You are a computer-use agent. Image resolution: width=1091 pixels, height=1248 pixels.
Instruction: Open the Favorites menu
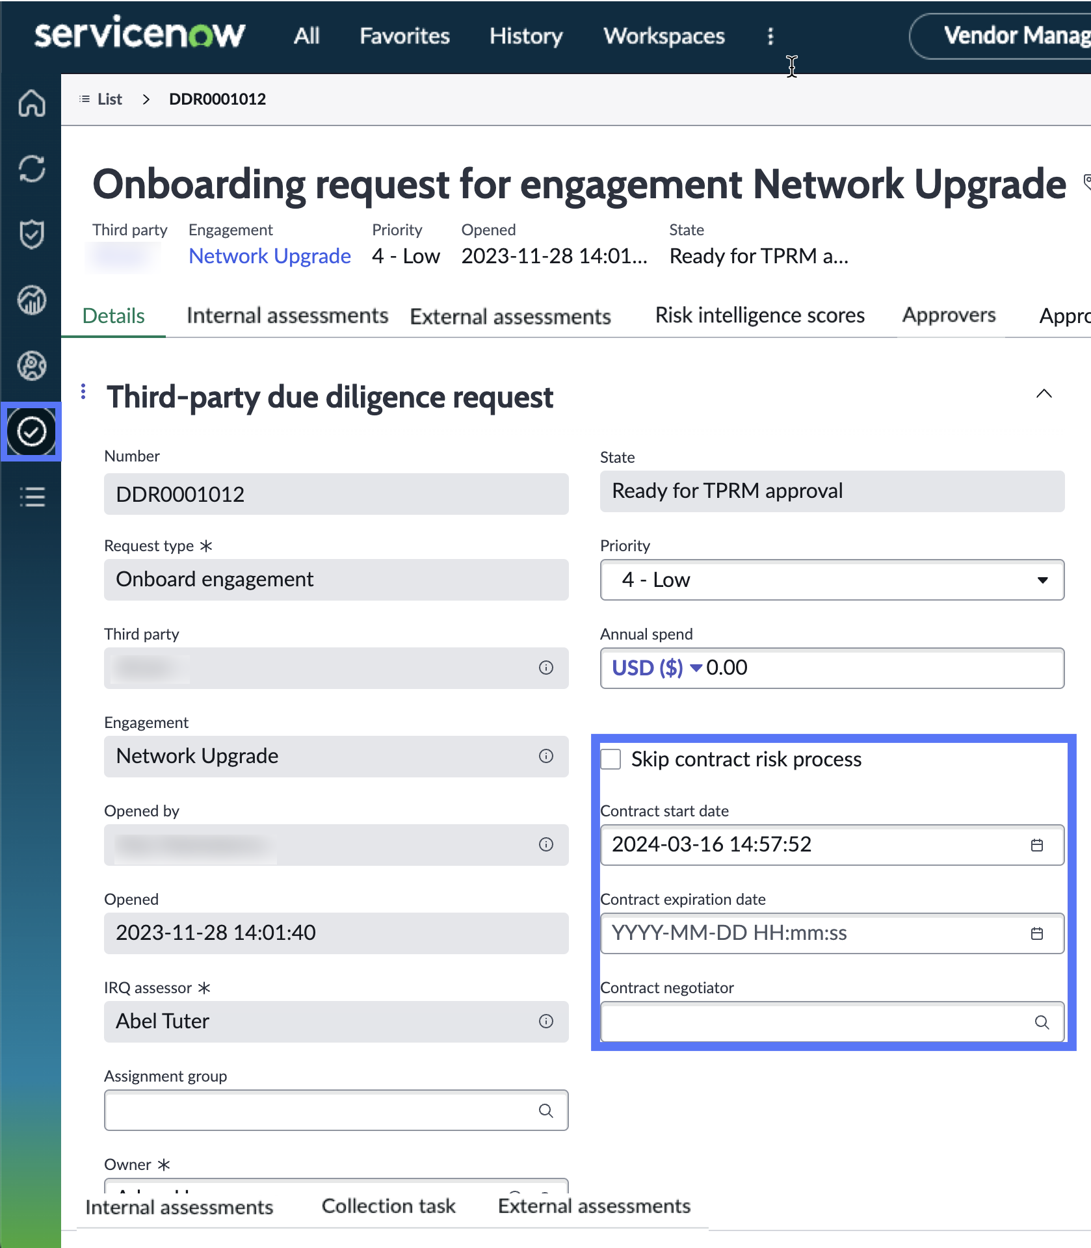[x=405, y=36]
